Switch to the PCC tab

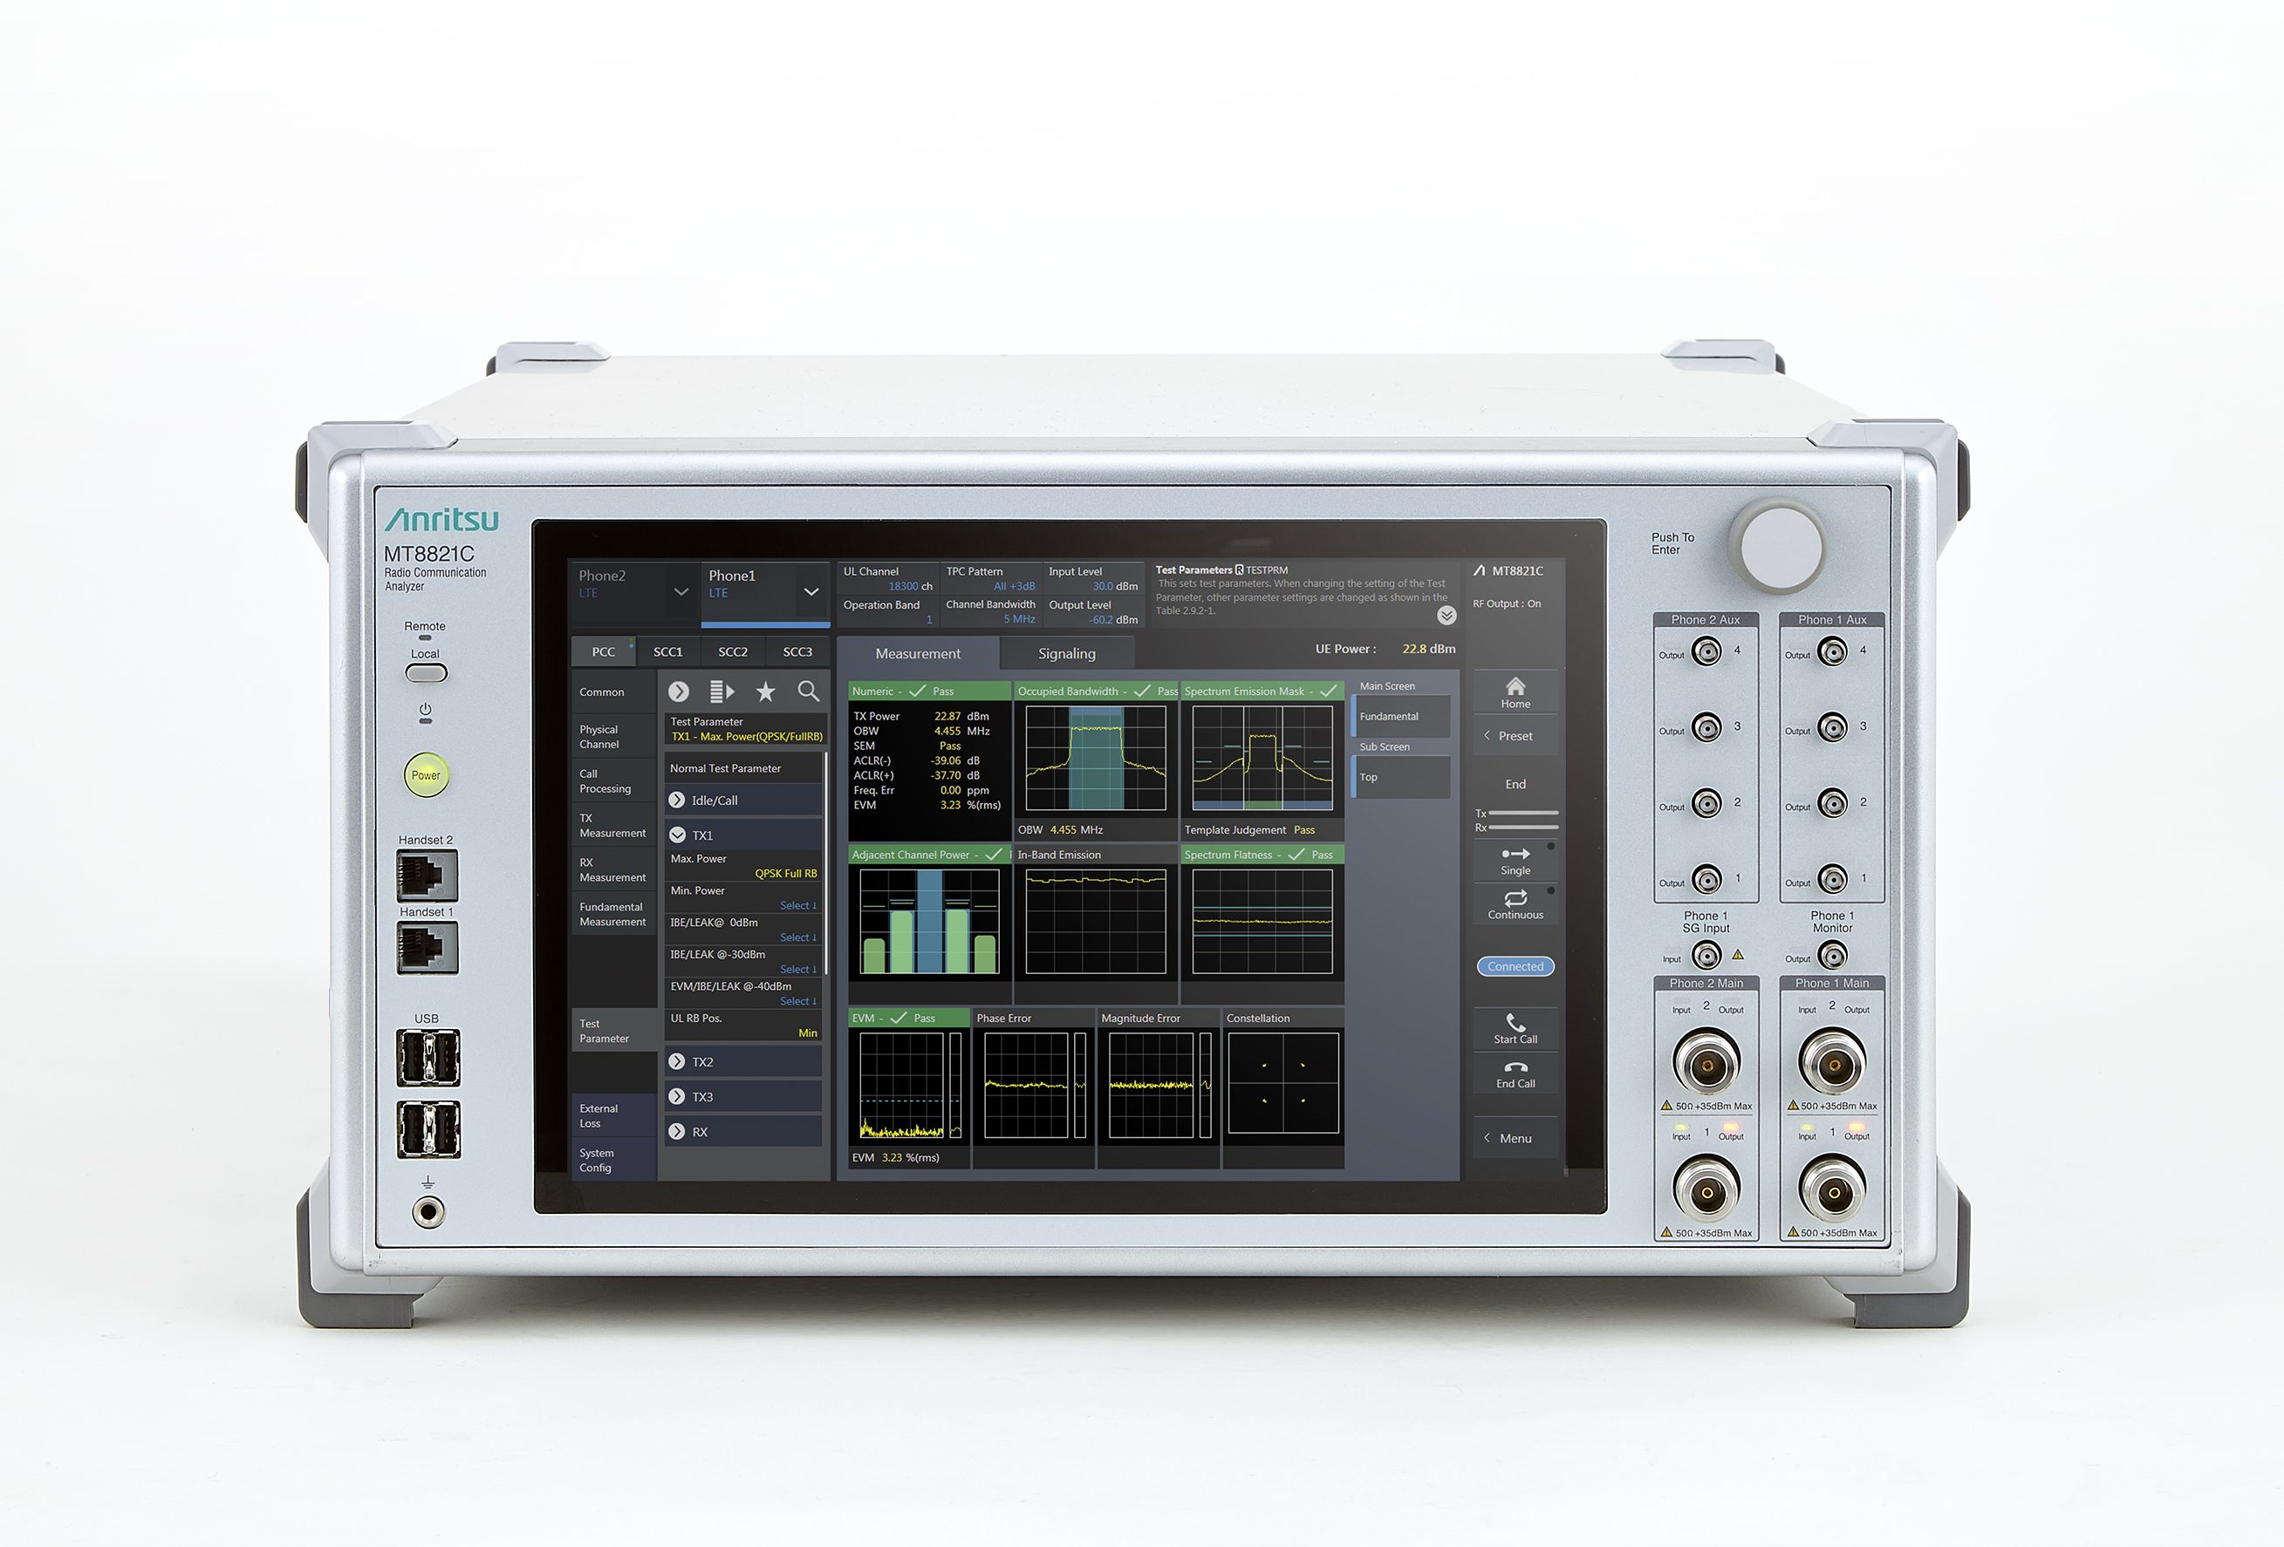tap(604, 651)
